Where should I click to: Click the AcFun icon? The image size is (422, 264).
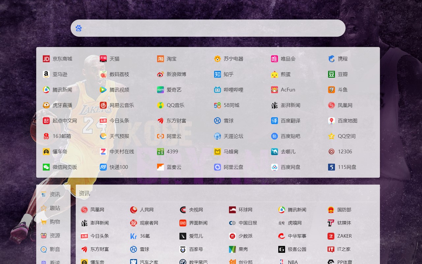pyautogui.click(x=274, y=90)
